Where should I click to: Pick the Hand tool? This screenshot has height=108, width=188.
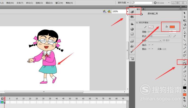pyautogui.click(x=185, y=76)
